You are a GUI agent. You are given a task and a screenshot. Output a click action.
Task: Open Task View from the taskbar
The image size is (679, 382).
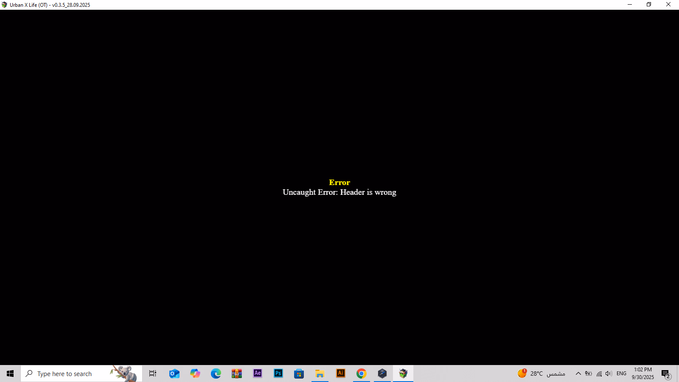(x=153, y=374)
